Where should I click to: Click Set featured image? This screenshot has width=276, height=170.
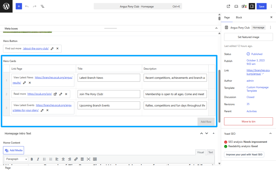pyautogui.click(x=248, y=37)
